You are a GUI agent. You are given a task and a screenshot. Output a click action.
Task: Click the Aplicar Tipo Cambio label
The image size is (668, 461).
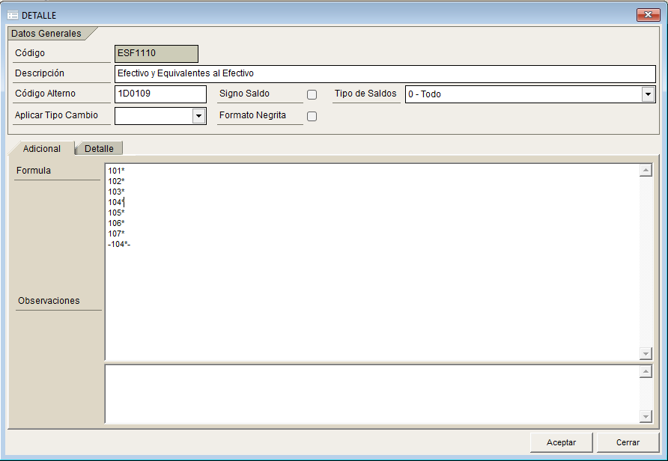[56, 115]
